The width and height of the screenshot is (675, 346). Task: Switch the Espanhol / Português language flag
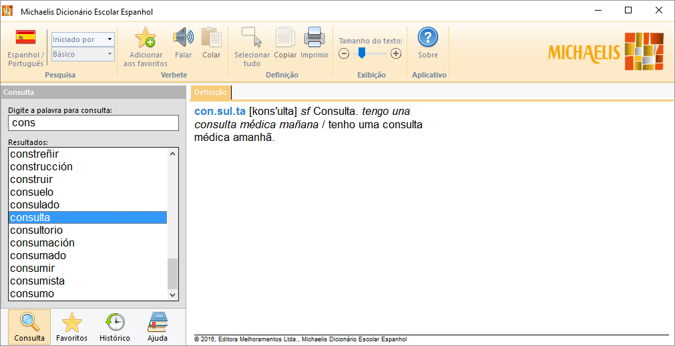(x=25, y=38)
